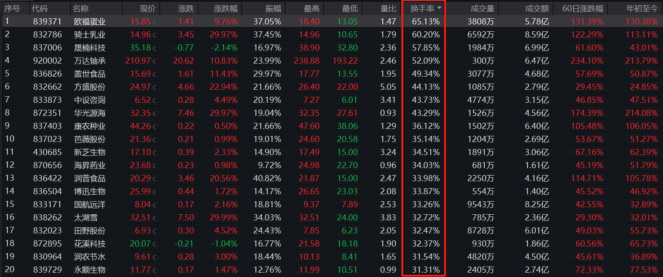Image resolution: width=663 pixels, height=277 pixels.
Task: Sort by 年初至今 column header
Action: (x=642, y=8)
